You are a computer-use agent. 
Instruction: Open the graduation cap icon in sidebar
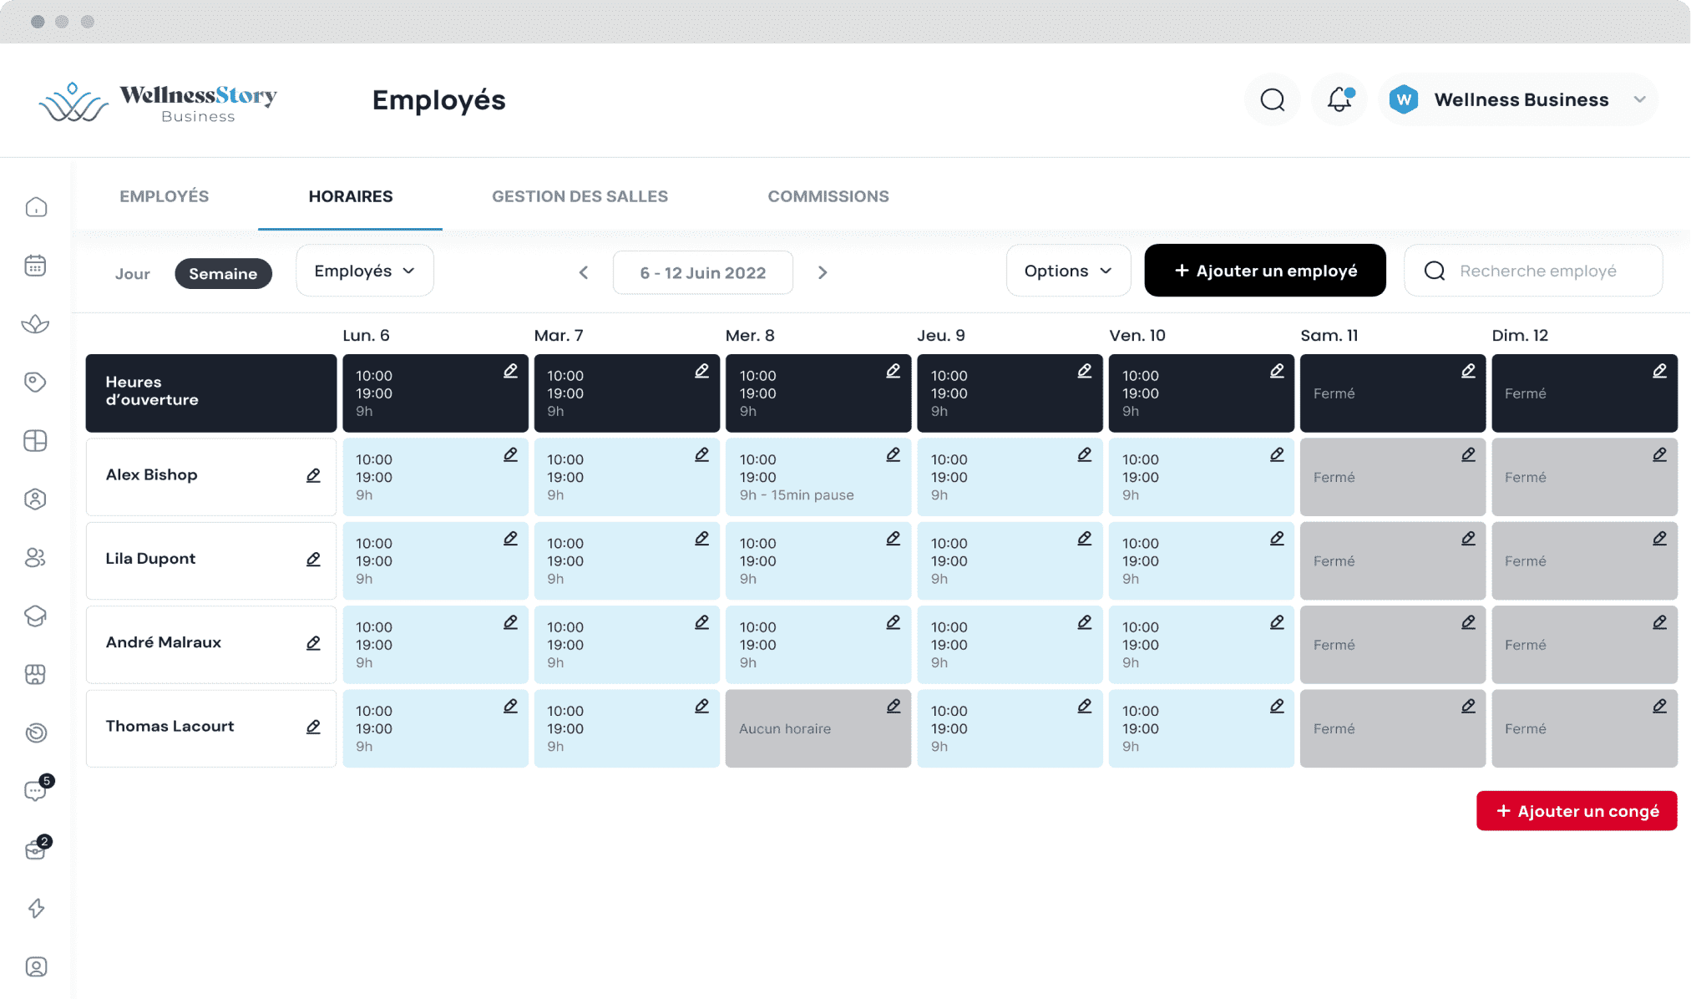click(36, 616)
